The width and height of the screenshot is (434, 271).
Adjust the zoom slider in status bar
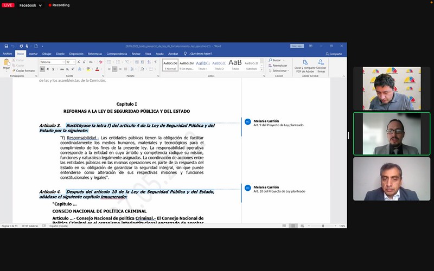[323, 226]
